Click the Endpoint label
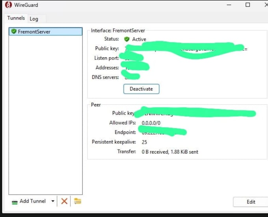 coord(125,132)
